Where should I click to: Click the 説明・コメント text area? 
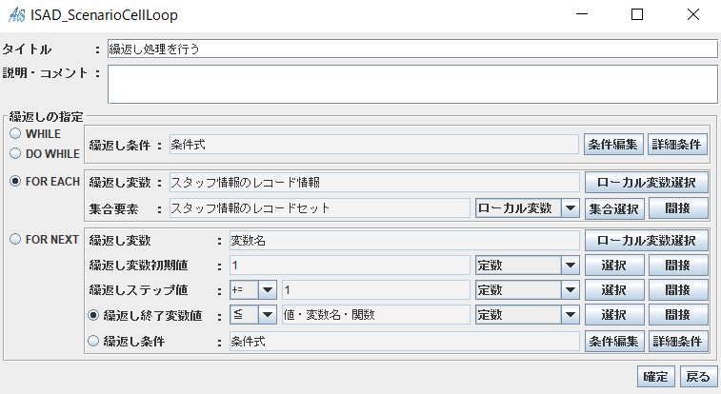pos(412,84)
